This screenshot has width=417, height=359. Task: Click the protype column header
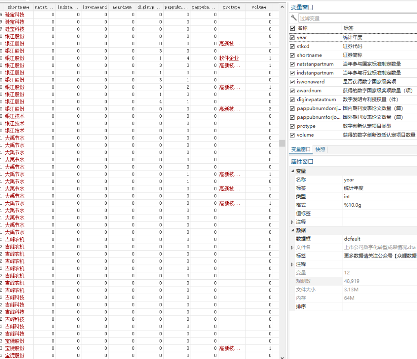[231, 7]
